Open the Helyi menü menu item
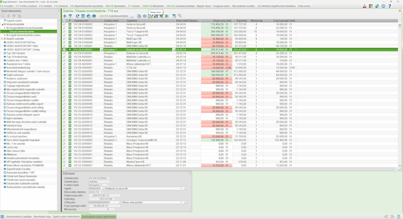403x219 pixels. click(304, 6)
